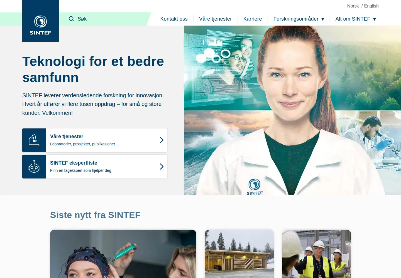Click the 'Teknologi for et bedre samfunn' heading

click(93, 69)
